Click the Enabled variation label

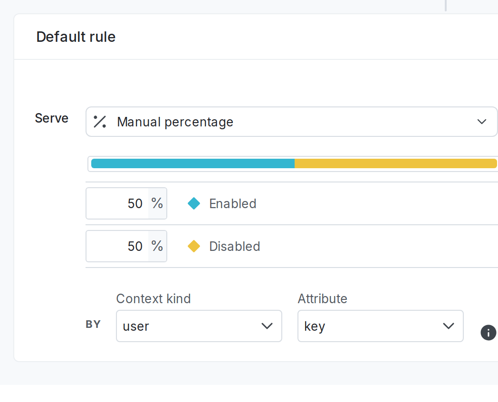(233, 203)
